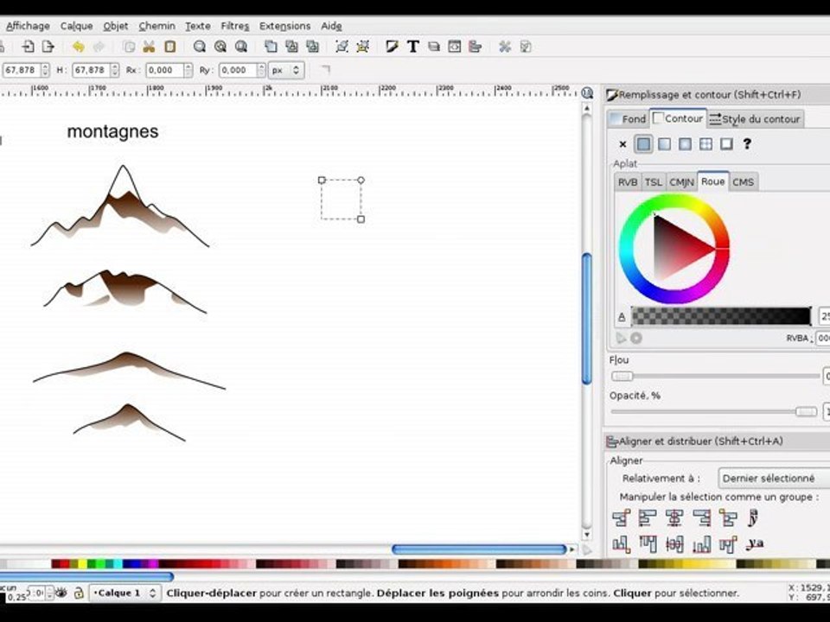830x622 pixels.
Task: Click the zoom icon at ruler corner
Action: pyautogui.click(x=587, y=92)
